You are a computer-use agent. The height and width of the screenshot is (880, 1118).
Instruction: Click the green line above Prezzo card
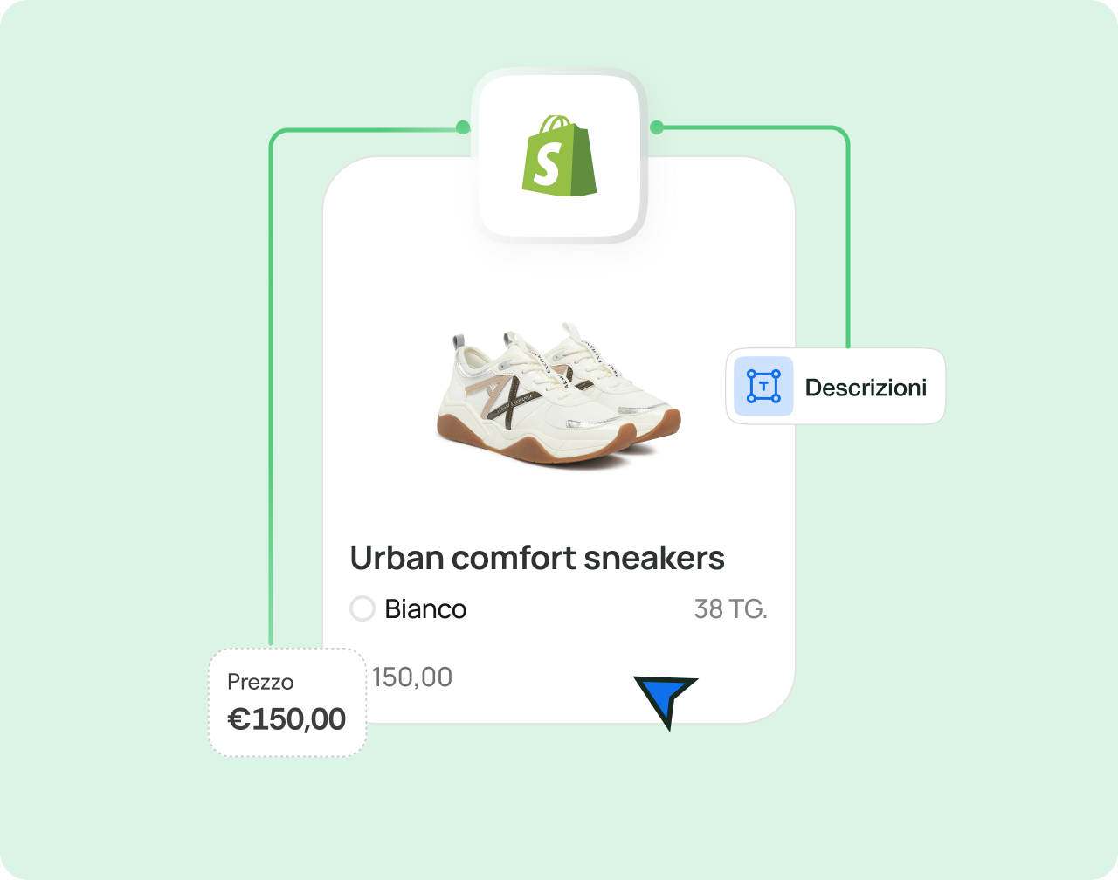pyautogui.click(x=271, y=393)
